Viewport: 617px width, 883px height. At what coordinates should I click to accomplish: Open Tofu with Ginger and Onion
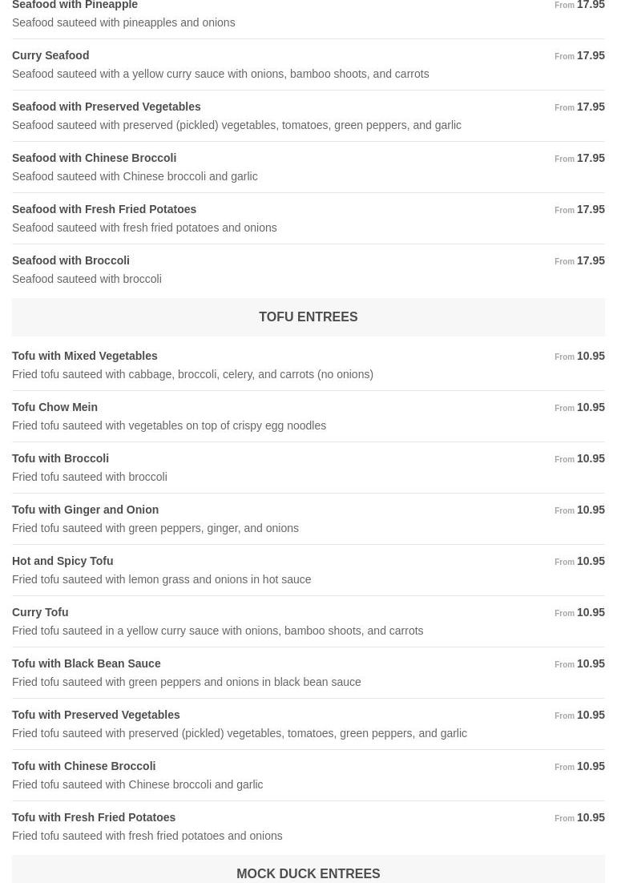coord(85,510)
